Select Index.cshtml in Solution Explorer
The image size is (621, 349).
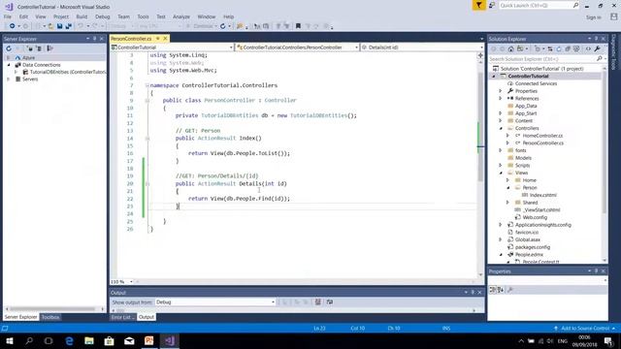click(x=542, y=195)
